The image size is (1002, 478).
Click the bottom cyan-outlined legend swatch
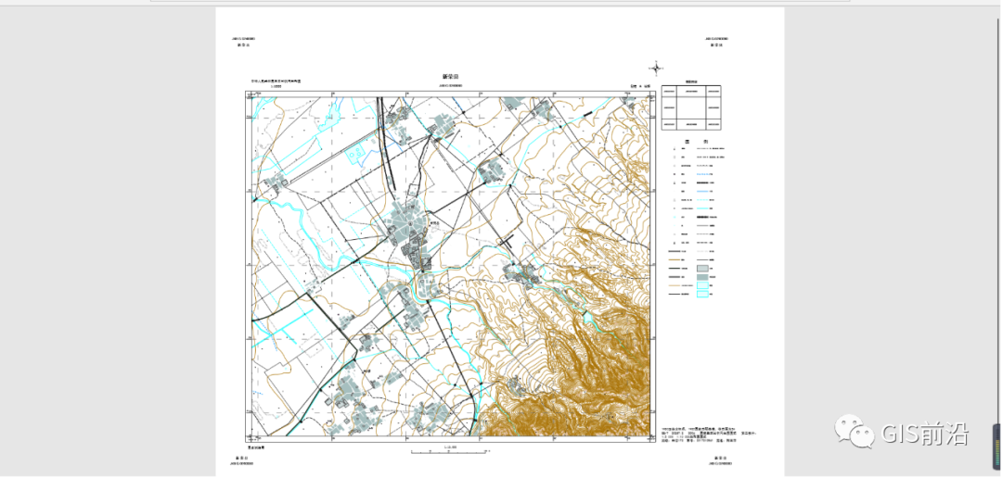pyautogui.click(x=703, y=295)
